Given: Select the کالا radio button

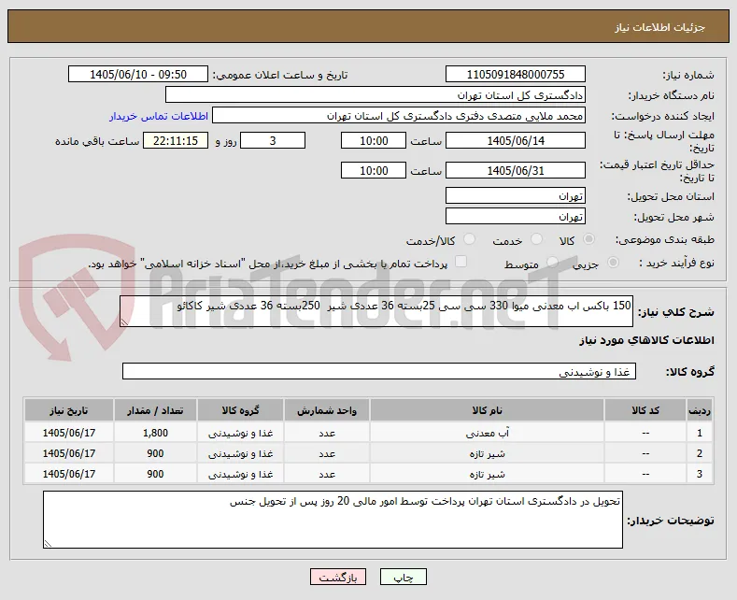Looking at the screenshot, I should (x=588, y=239).
